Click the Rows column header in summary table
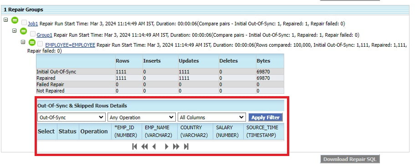 [123, 61]
